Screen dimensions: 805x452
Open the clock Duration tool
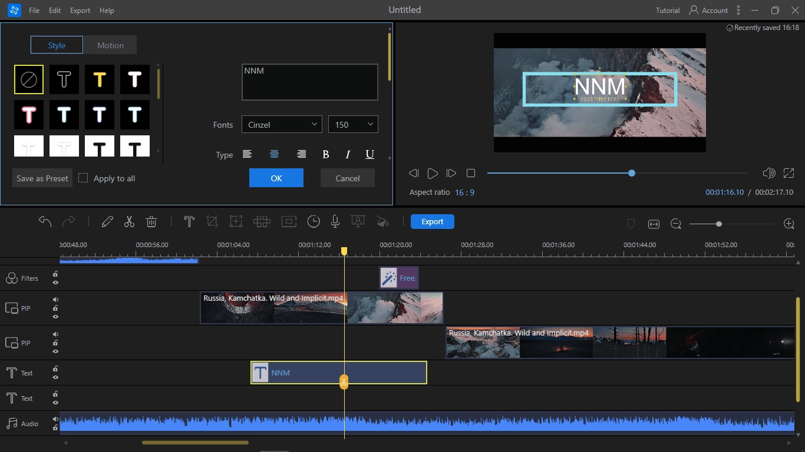pyautogui.click(x=314, y=221)
